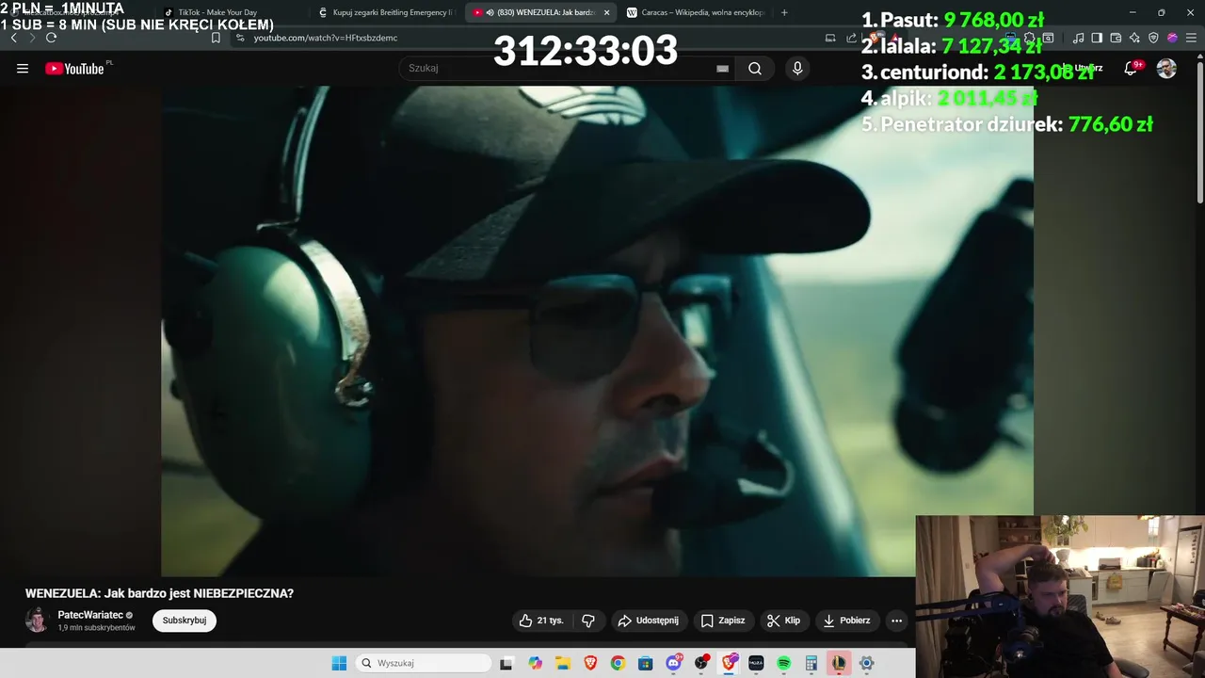This screenshot has height=678, width=1205.
Task: Open Brave main hamburger menu
Action: pyautogui.click(x=1191, y=38)
